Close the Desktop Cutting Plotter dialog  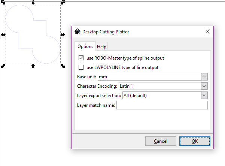pos(208,31)
